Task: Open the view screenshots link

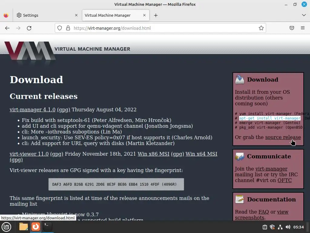Action: 262,215
